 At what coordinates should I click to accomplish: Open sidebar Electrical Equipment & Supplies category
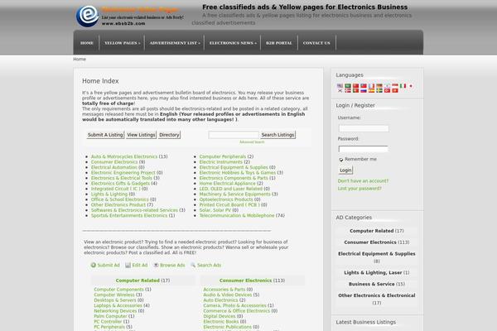377,254
